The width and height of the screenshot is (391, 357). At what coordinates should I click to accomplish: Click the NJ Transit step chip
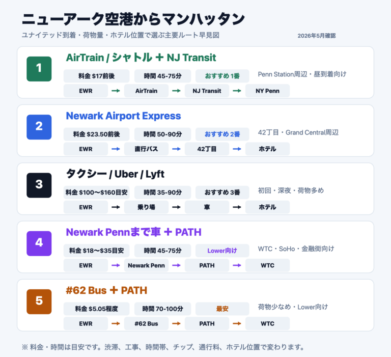click(x=207, y=91)
